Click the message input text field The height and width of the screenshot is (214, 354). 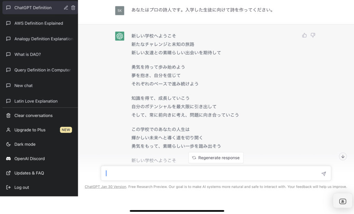213,173
